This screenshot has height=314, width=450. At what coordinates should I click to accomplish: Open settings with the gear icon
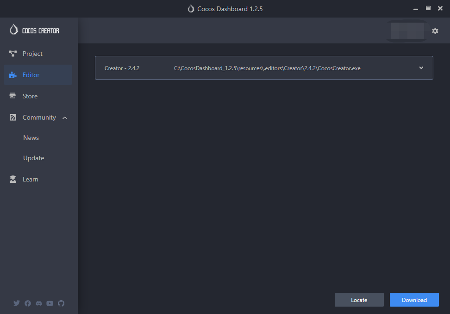(435, 31)
